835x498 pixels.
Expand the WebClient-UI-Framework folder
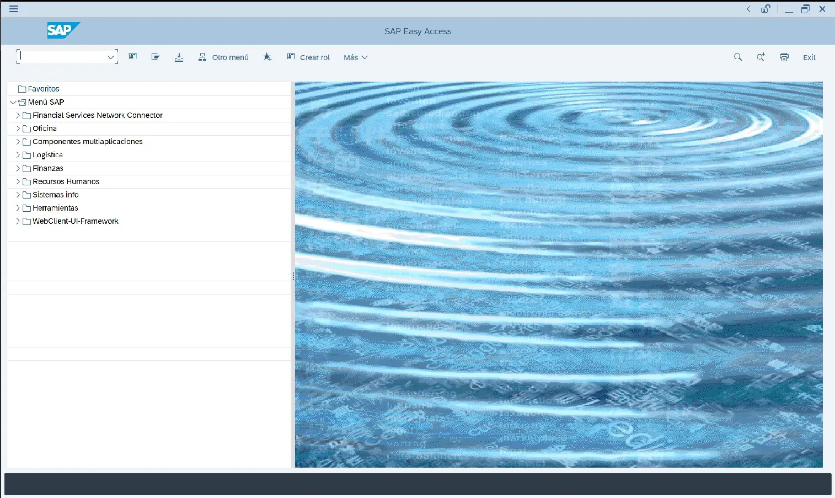pos(18,221)
